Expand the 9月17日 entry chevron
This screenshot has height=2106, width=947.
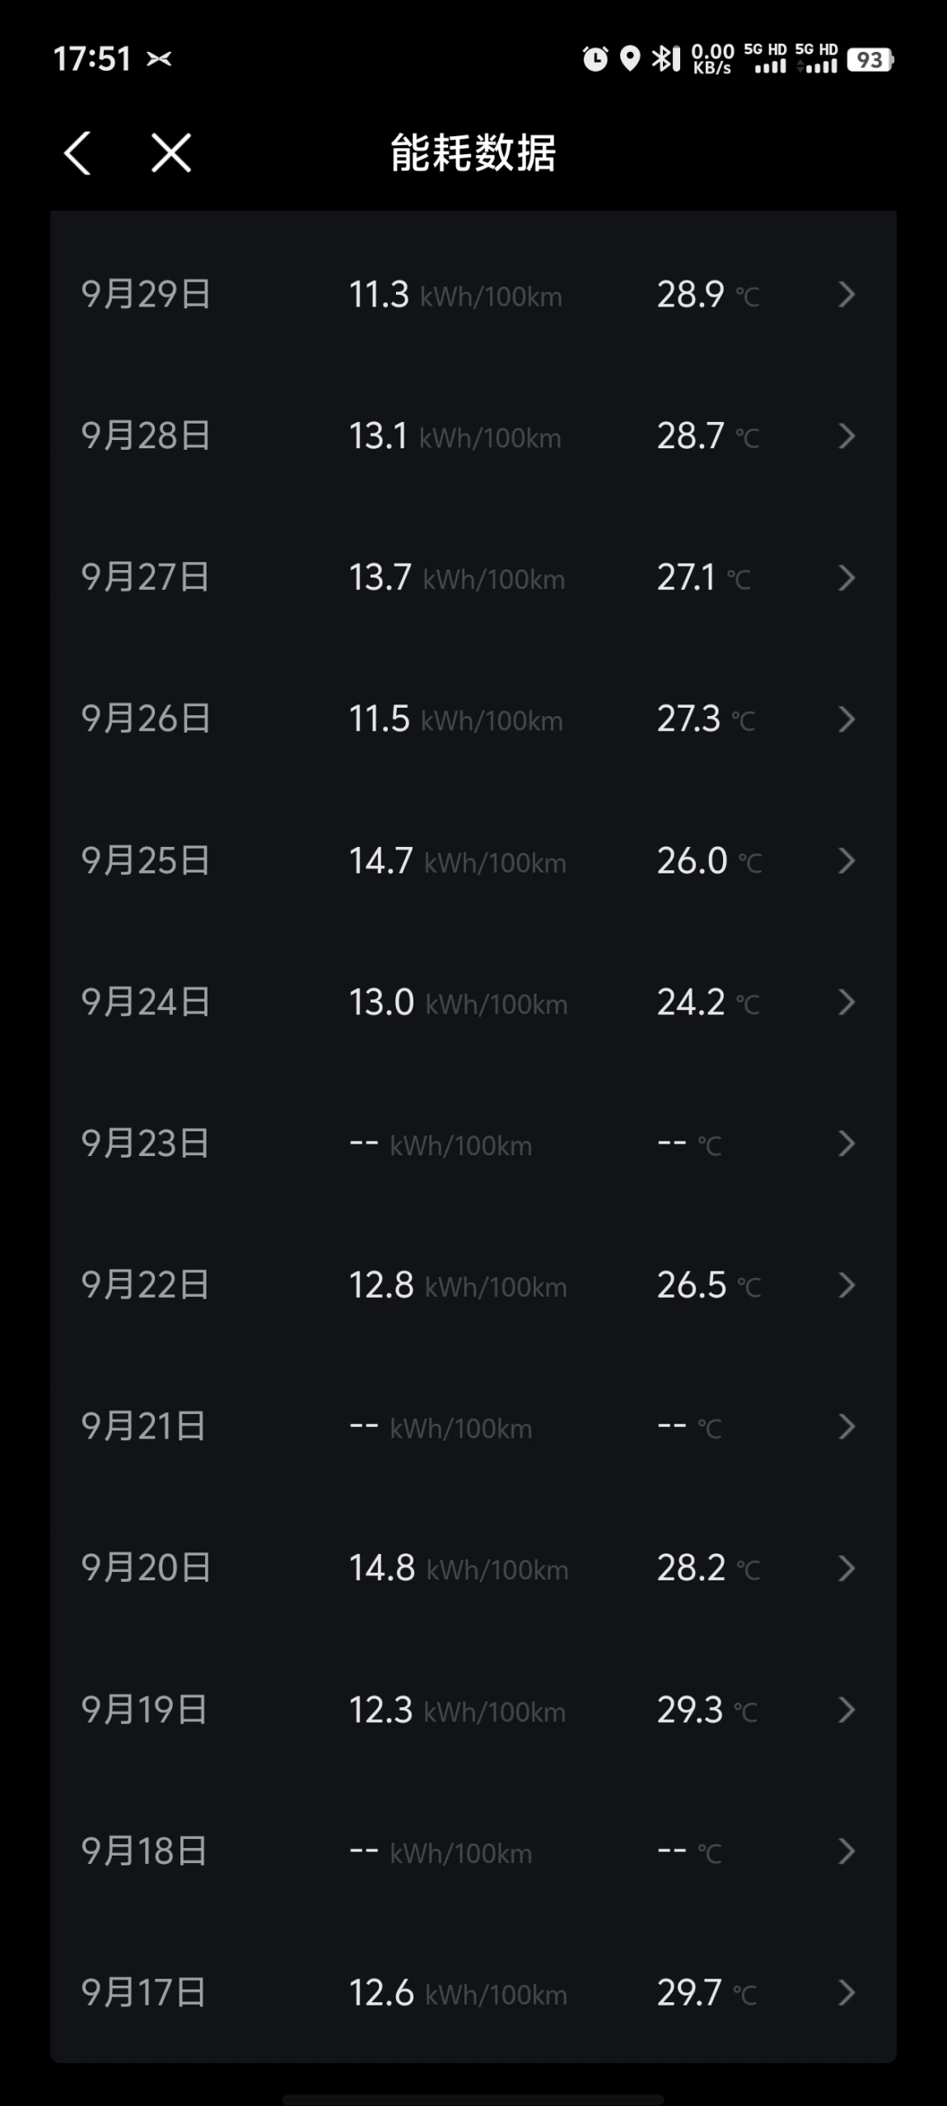[847, 1994]
